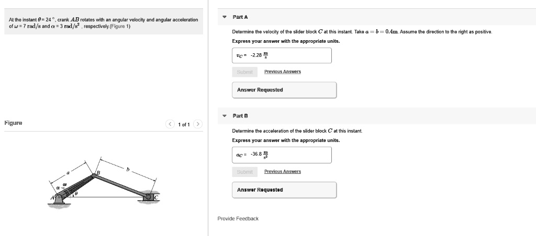Go to next figure using right arrow
536x236 pixels.
[197, 124]
